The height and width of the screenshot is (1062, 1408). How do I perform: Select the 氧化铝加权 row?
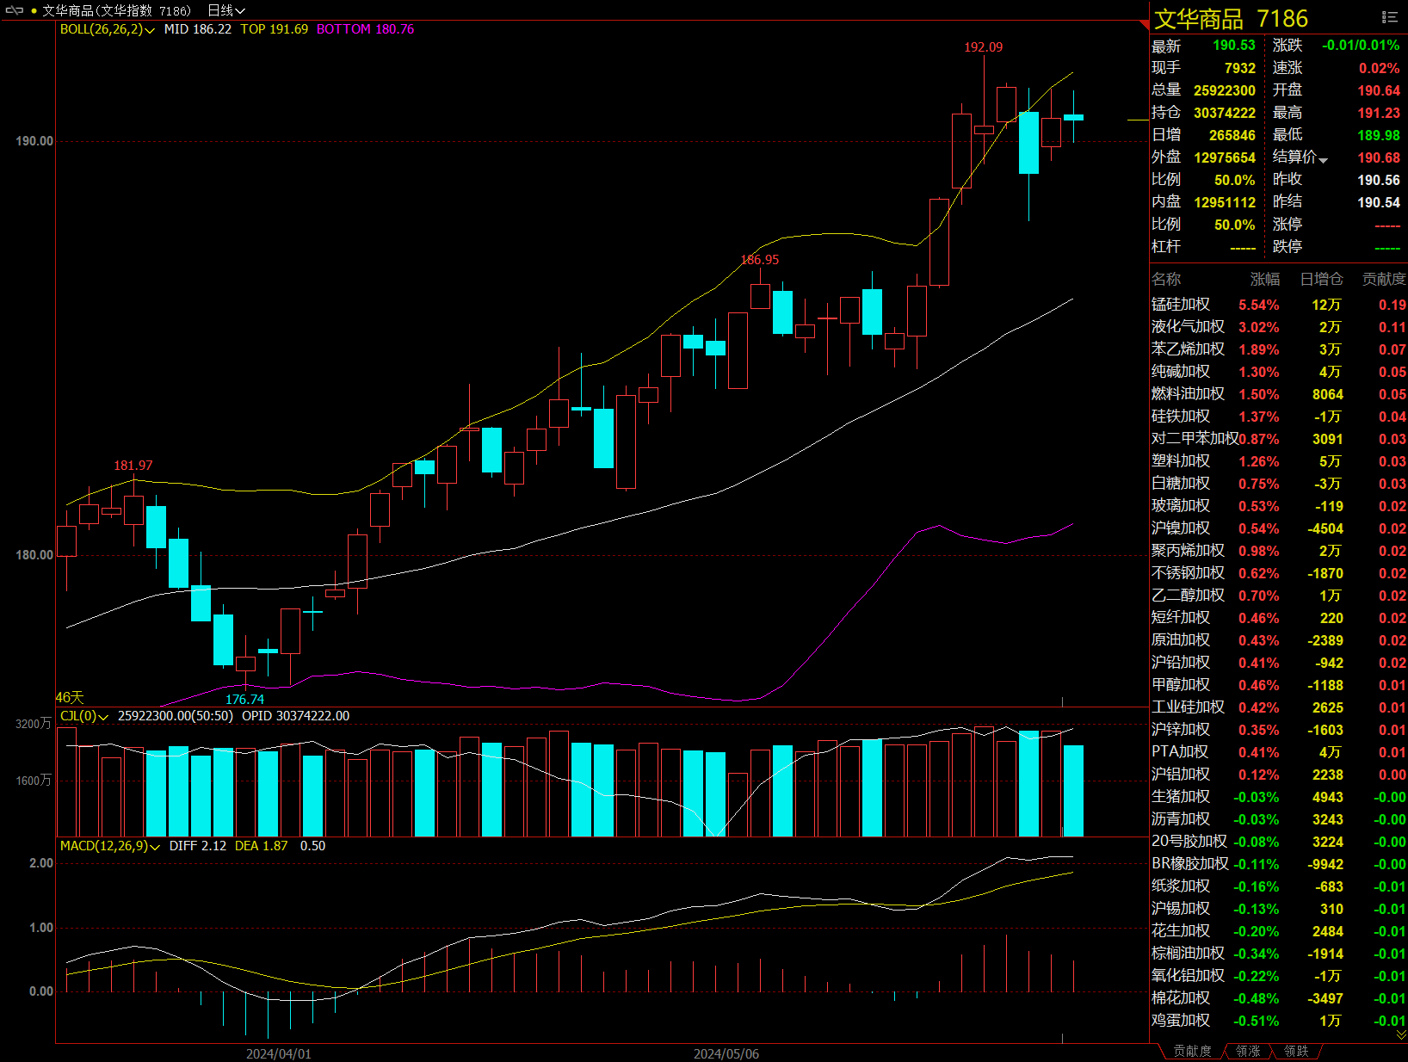click(x=1279, y=976)
